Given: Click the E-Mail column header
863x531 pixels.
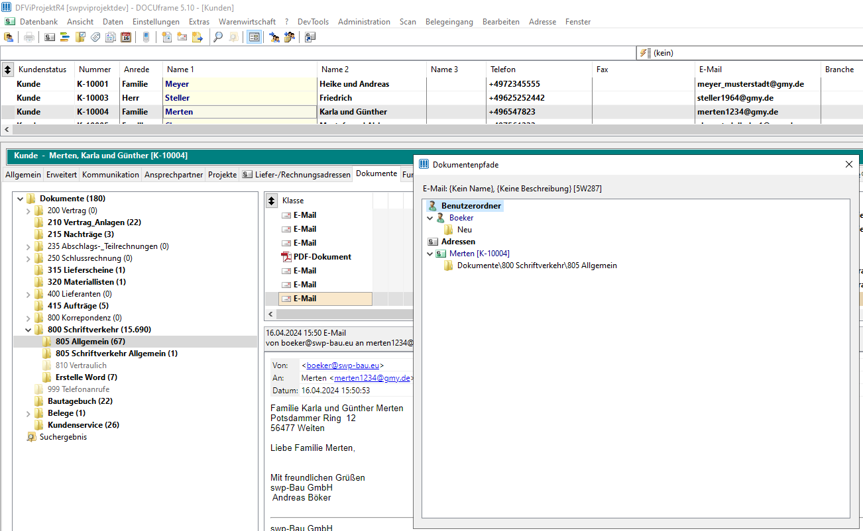Looking at the screenshot, I should coord(757,70).
